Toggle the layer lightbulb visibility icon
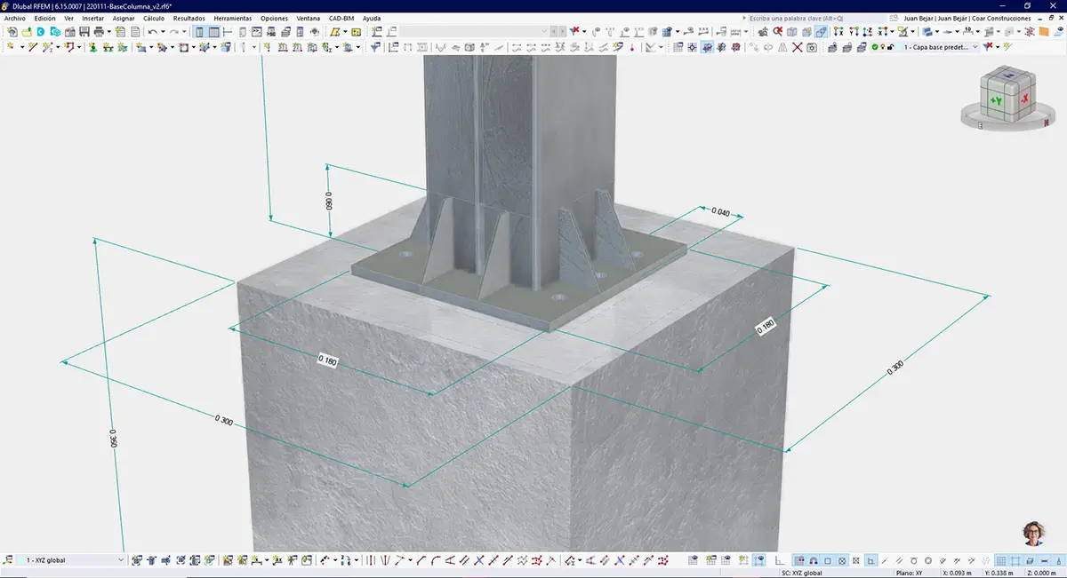This screenshot has height=578, width=1067. coord(882,47)
